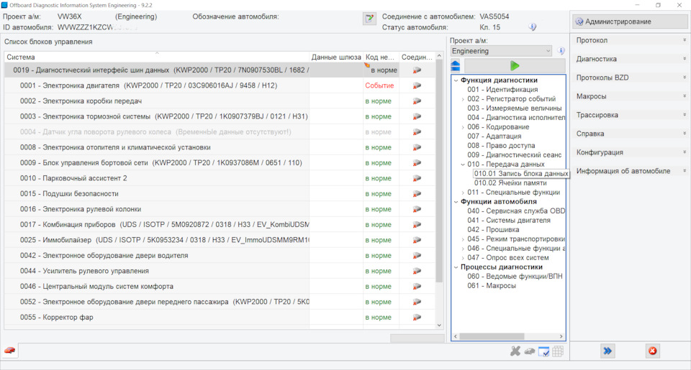Screen dimensions: 691x370
Task: Click the control unit list vertical scrollbar
Action: [439, 172]
